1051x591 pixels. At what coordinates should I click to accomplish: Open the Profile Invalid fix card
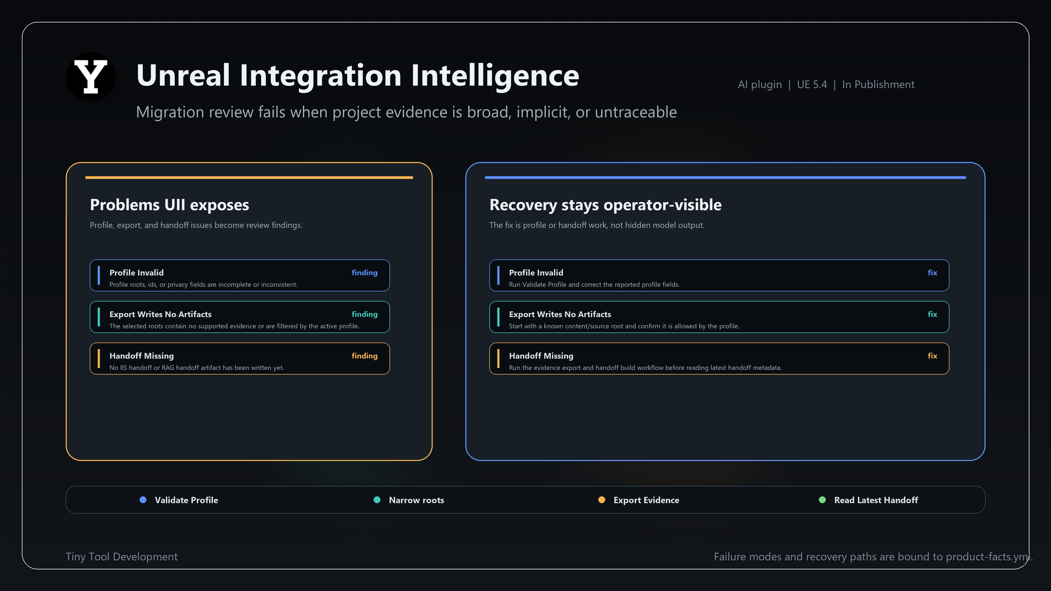(x=719, y=275)
